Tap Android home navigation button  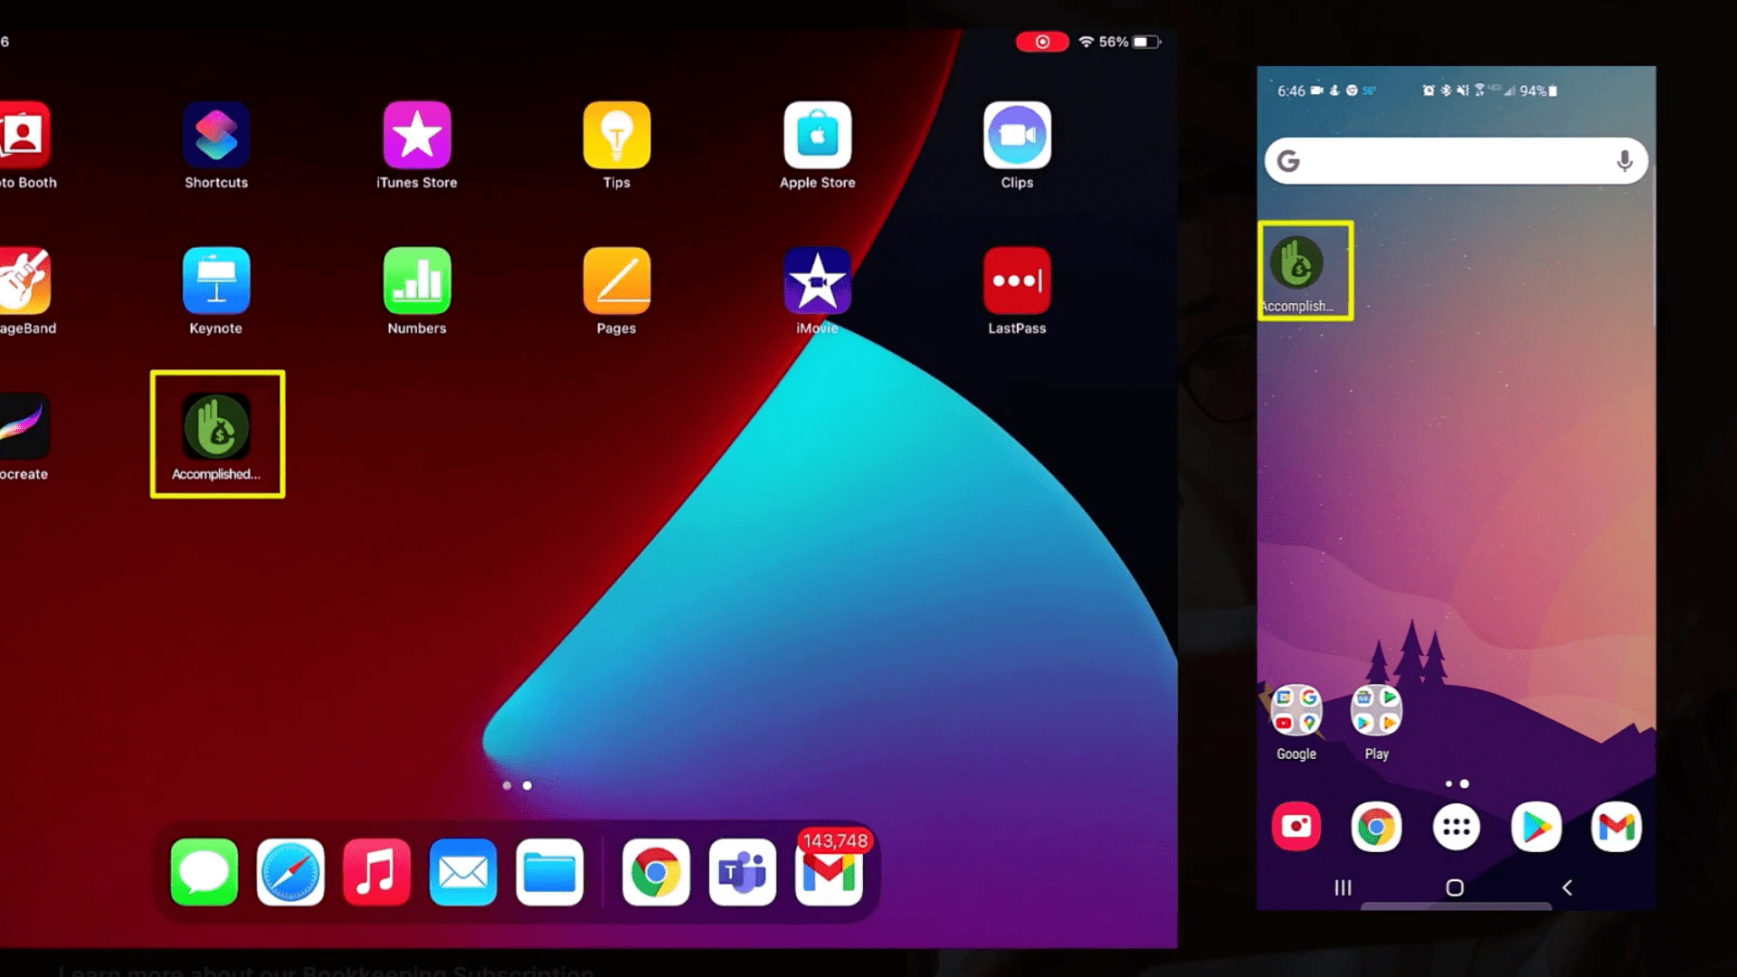click(1454, 887)
